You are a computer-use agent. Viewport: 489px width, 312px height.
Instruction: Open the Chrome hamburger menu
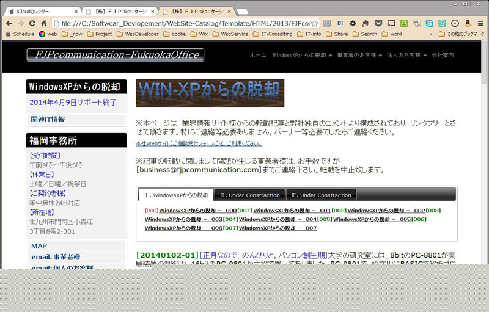coord(480,23)
